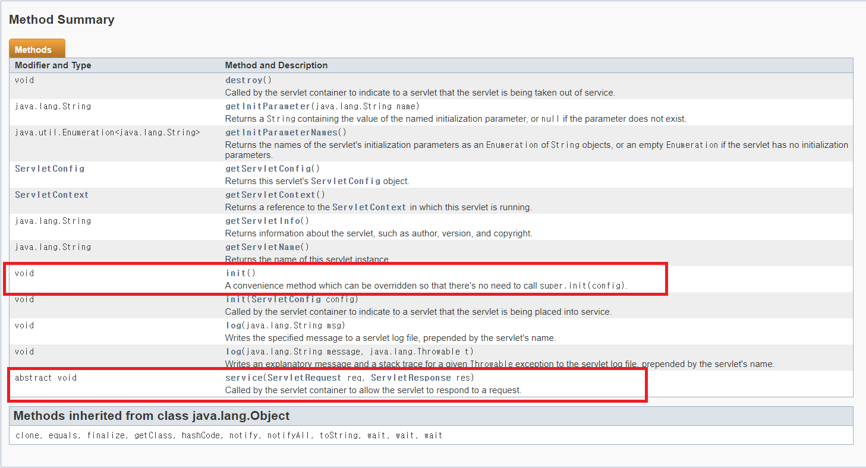Click inherited method name getClass
The width and height of the screenshot is (866, 468).
click(153, 435)
